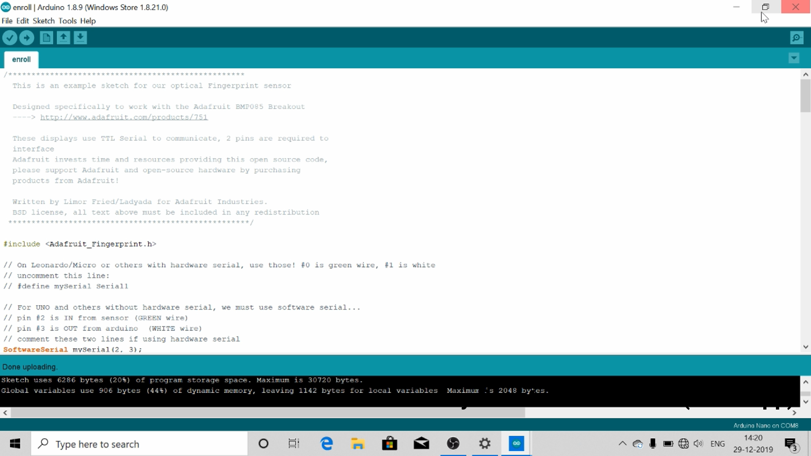
Task: Click the '#include <Adafruit_Fingerprint.h>' line
Action: [80, 244]
